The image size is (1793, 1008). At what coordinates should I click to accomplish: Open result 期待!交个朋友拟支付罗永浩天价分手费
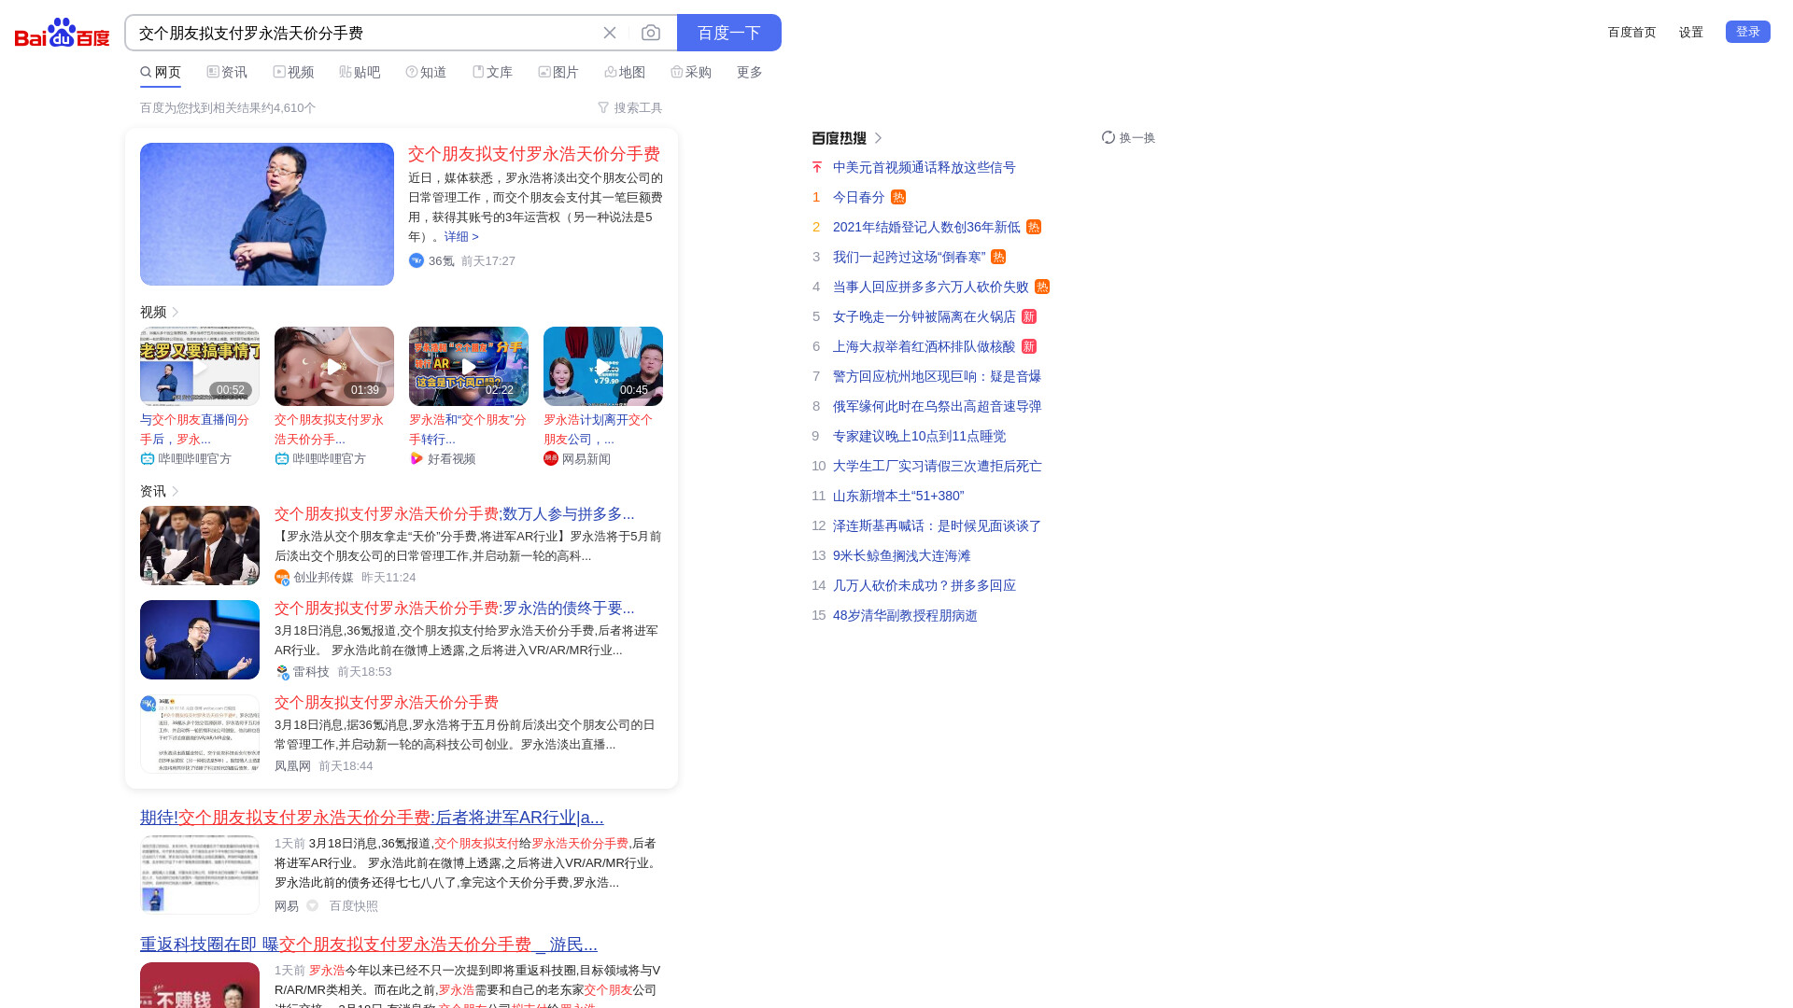[x=372, y=818]
